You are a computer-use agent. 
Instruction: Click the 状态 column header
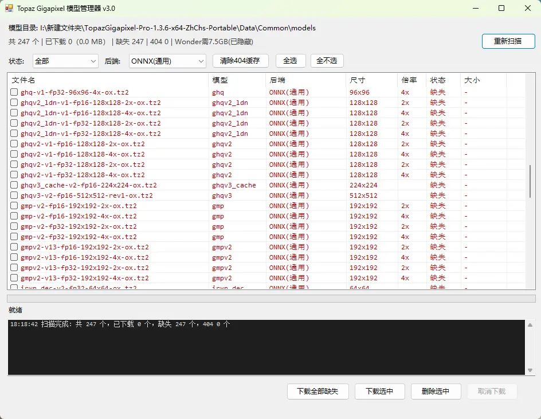click(444, 80)
